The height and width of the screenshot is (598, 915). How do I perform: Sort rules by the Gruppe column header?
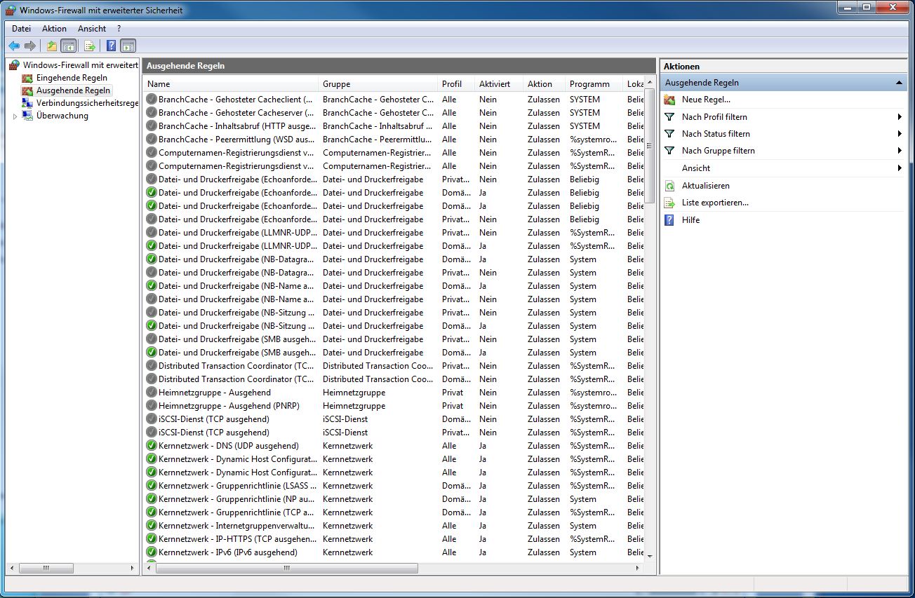coord(378,84)
